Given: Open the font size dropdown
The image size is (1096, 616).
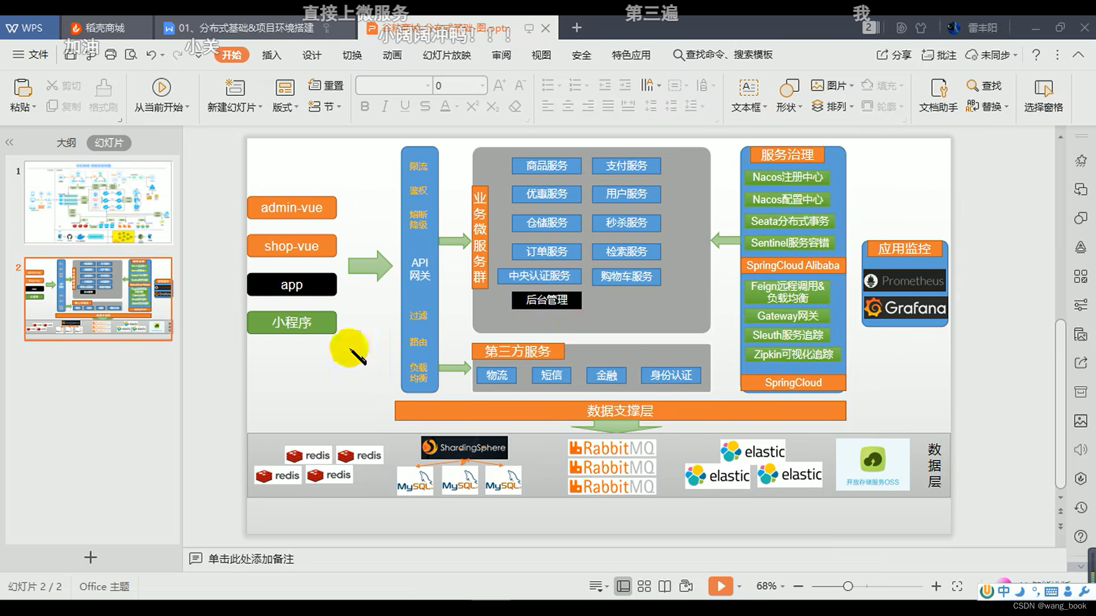Looking at the screenshot, I should pyautogui.click(x=481, y=85).
